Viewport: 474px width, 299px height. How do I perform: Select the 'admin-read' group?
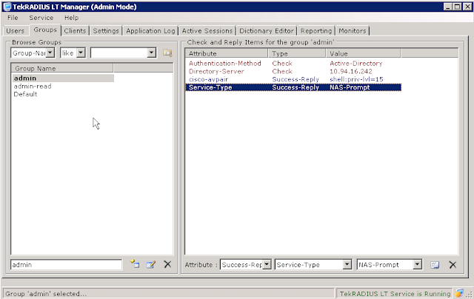coord(33,87)
